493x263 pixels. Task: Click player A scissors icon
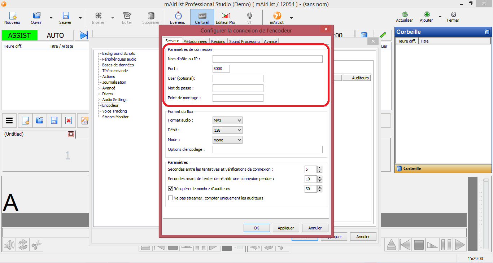(36, 245)
